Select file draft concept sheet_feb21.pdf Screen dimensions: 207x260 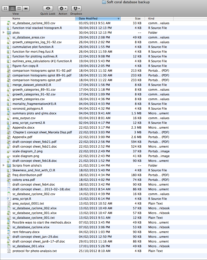[x=34, y=142]
